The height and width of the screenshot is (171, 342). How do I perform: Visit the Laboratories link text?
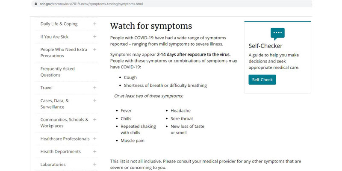[x=53, y=165]
